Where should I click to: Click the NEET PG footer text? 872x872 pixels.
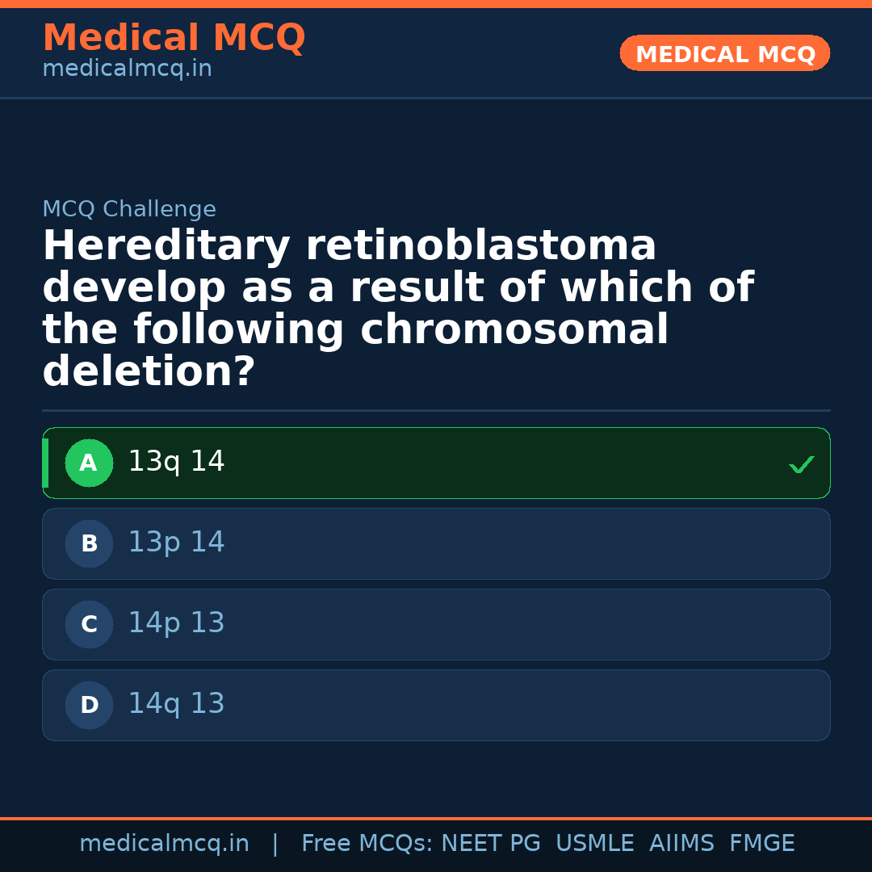click(x=491, y=844)
